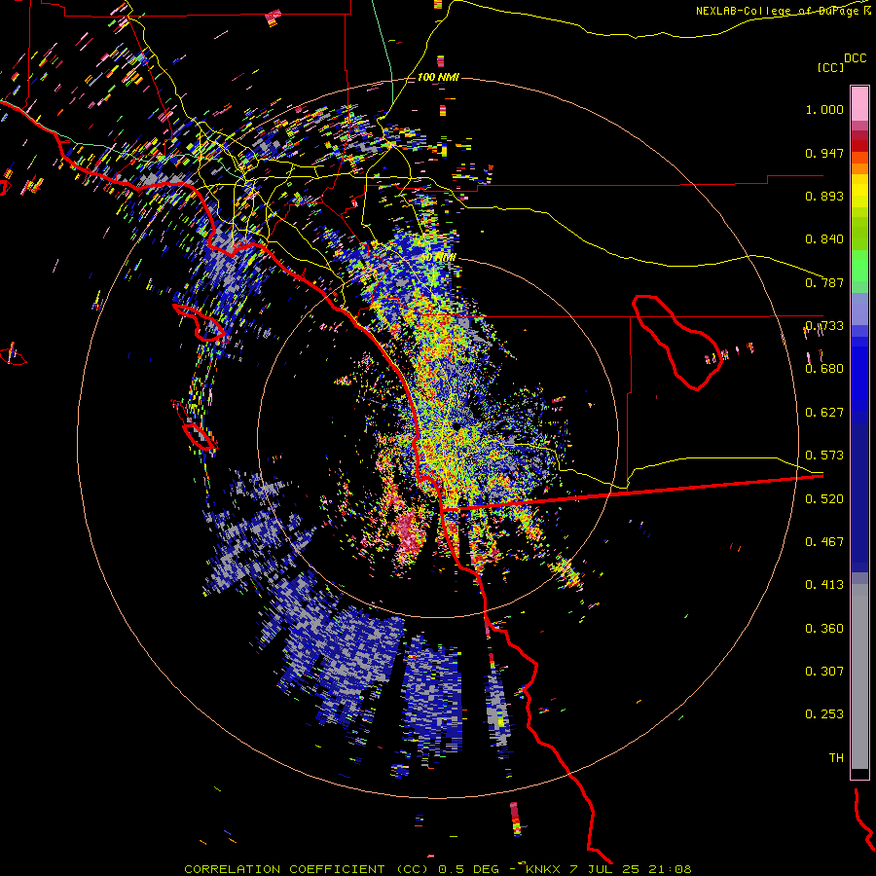This screenshot has height=876, width=876.
Task: Select the 0.573 scale value
Action: 824,456
